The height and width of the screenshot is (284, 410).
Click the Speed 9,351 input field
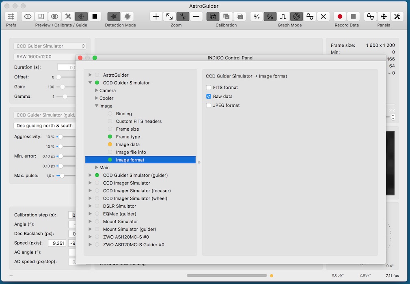pyautogui.click(x=57, y=243)
